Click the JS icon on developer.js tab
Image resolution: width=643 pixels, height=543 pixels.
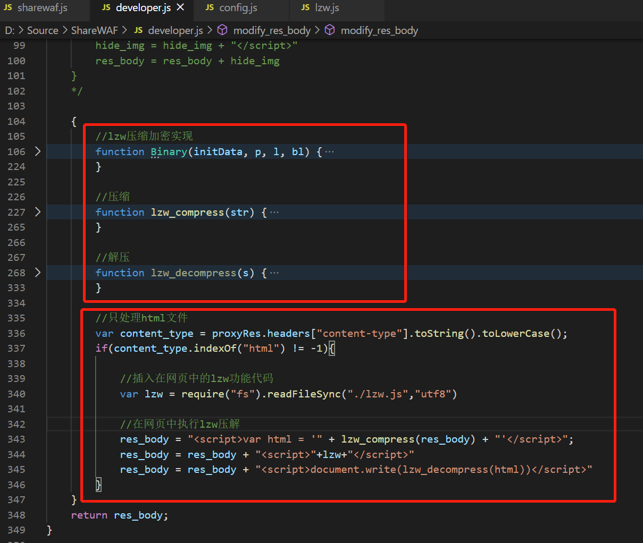[x=106, y=7]
